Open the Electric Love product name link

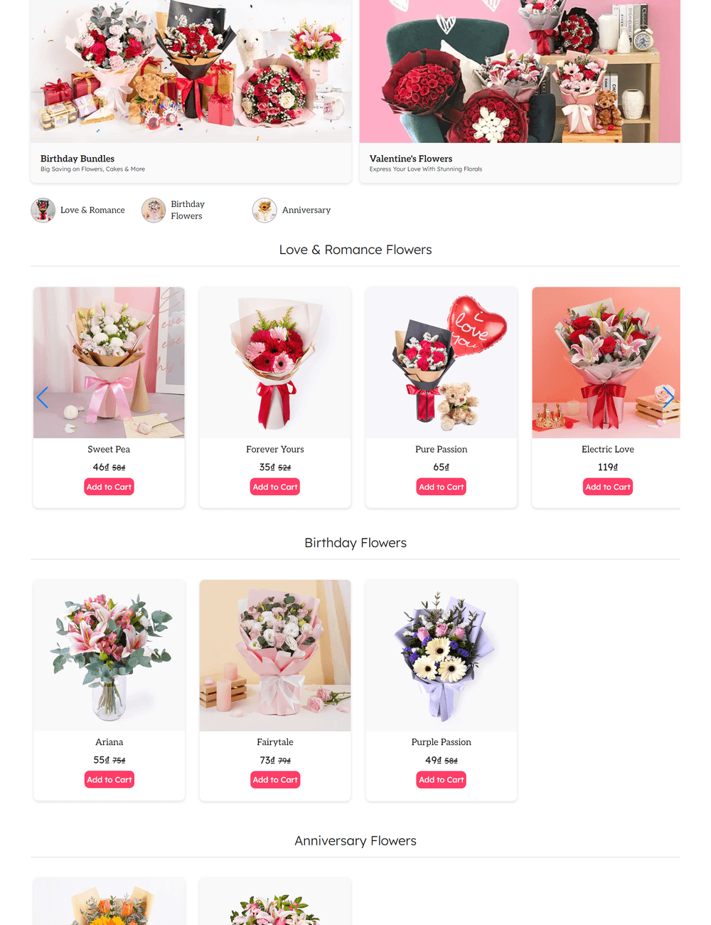pyautogui.click(x=608, y=449)
